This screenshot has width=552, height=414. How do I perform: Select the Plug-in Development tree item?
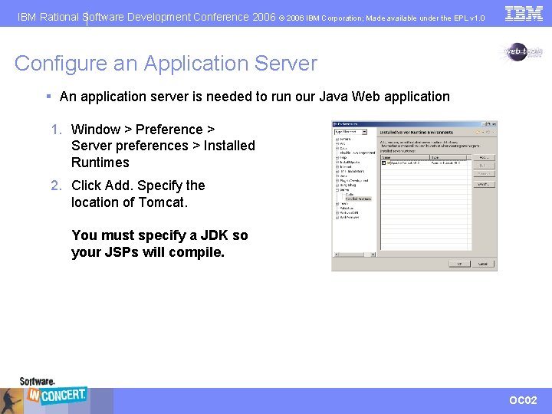(x=354, y=181)
